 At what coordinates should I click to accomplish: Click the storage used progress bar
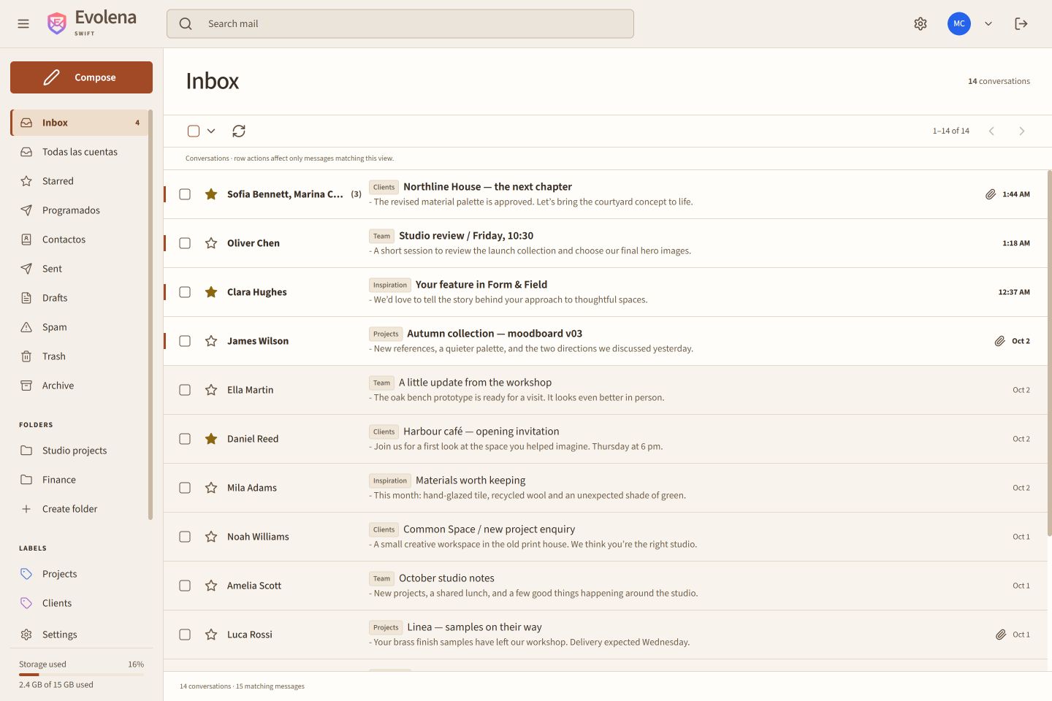tap(81, 675)
